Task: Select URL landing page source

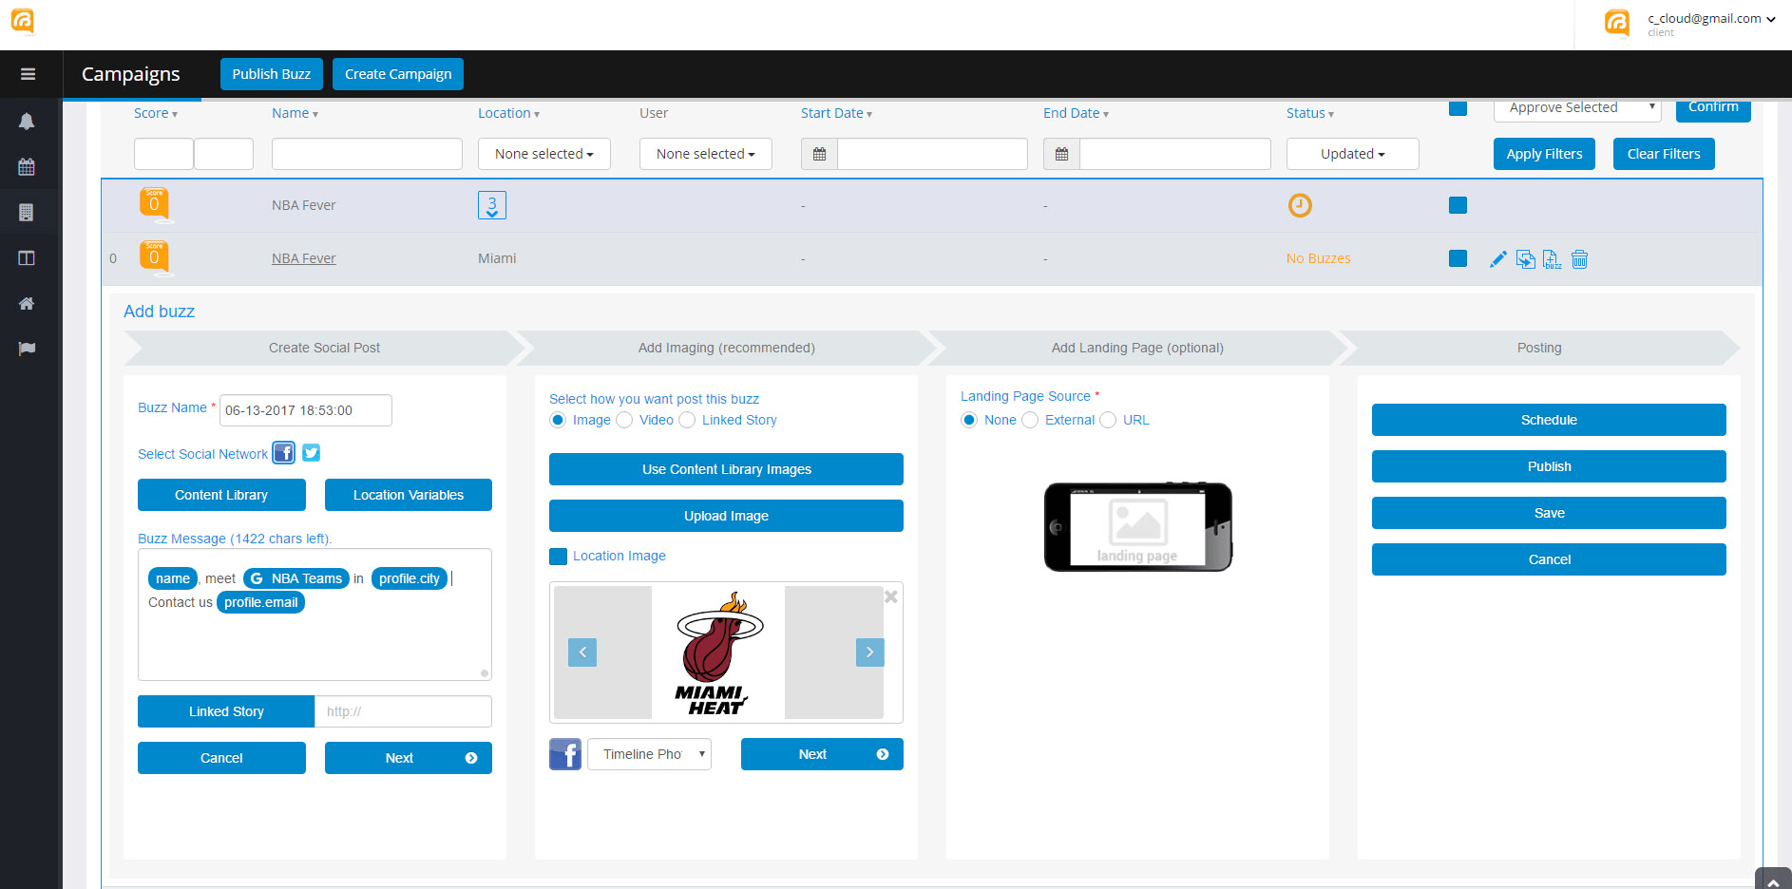Action: pos(1108,420)
